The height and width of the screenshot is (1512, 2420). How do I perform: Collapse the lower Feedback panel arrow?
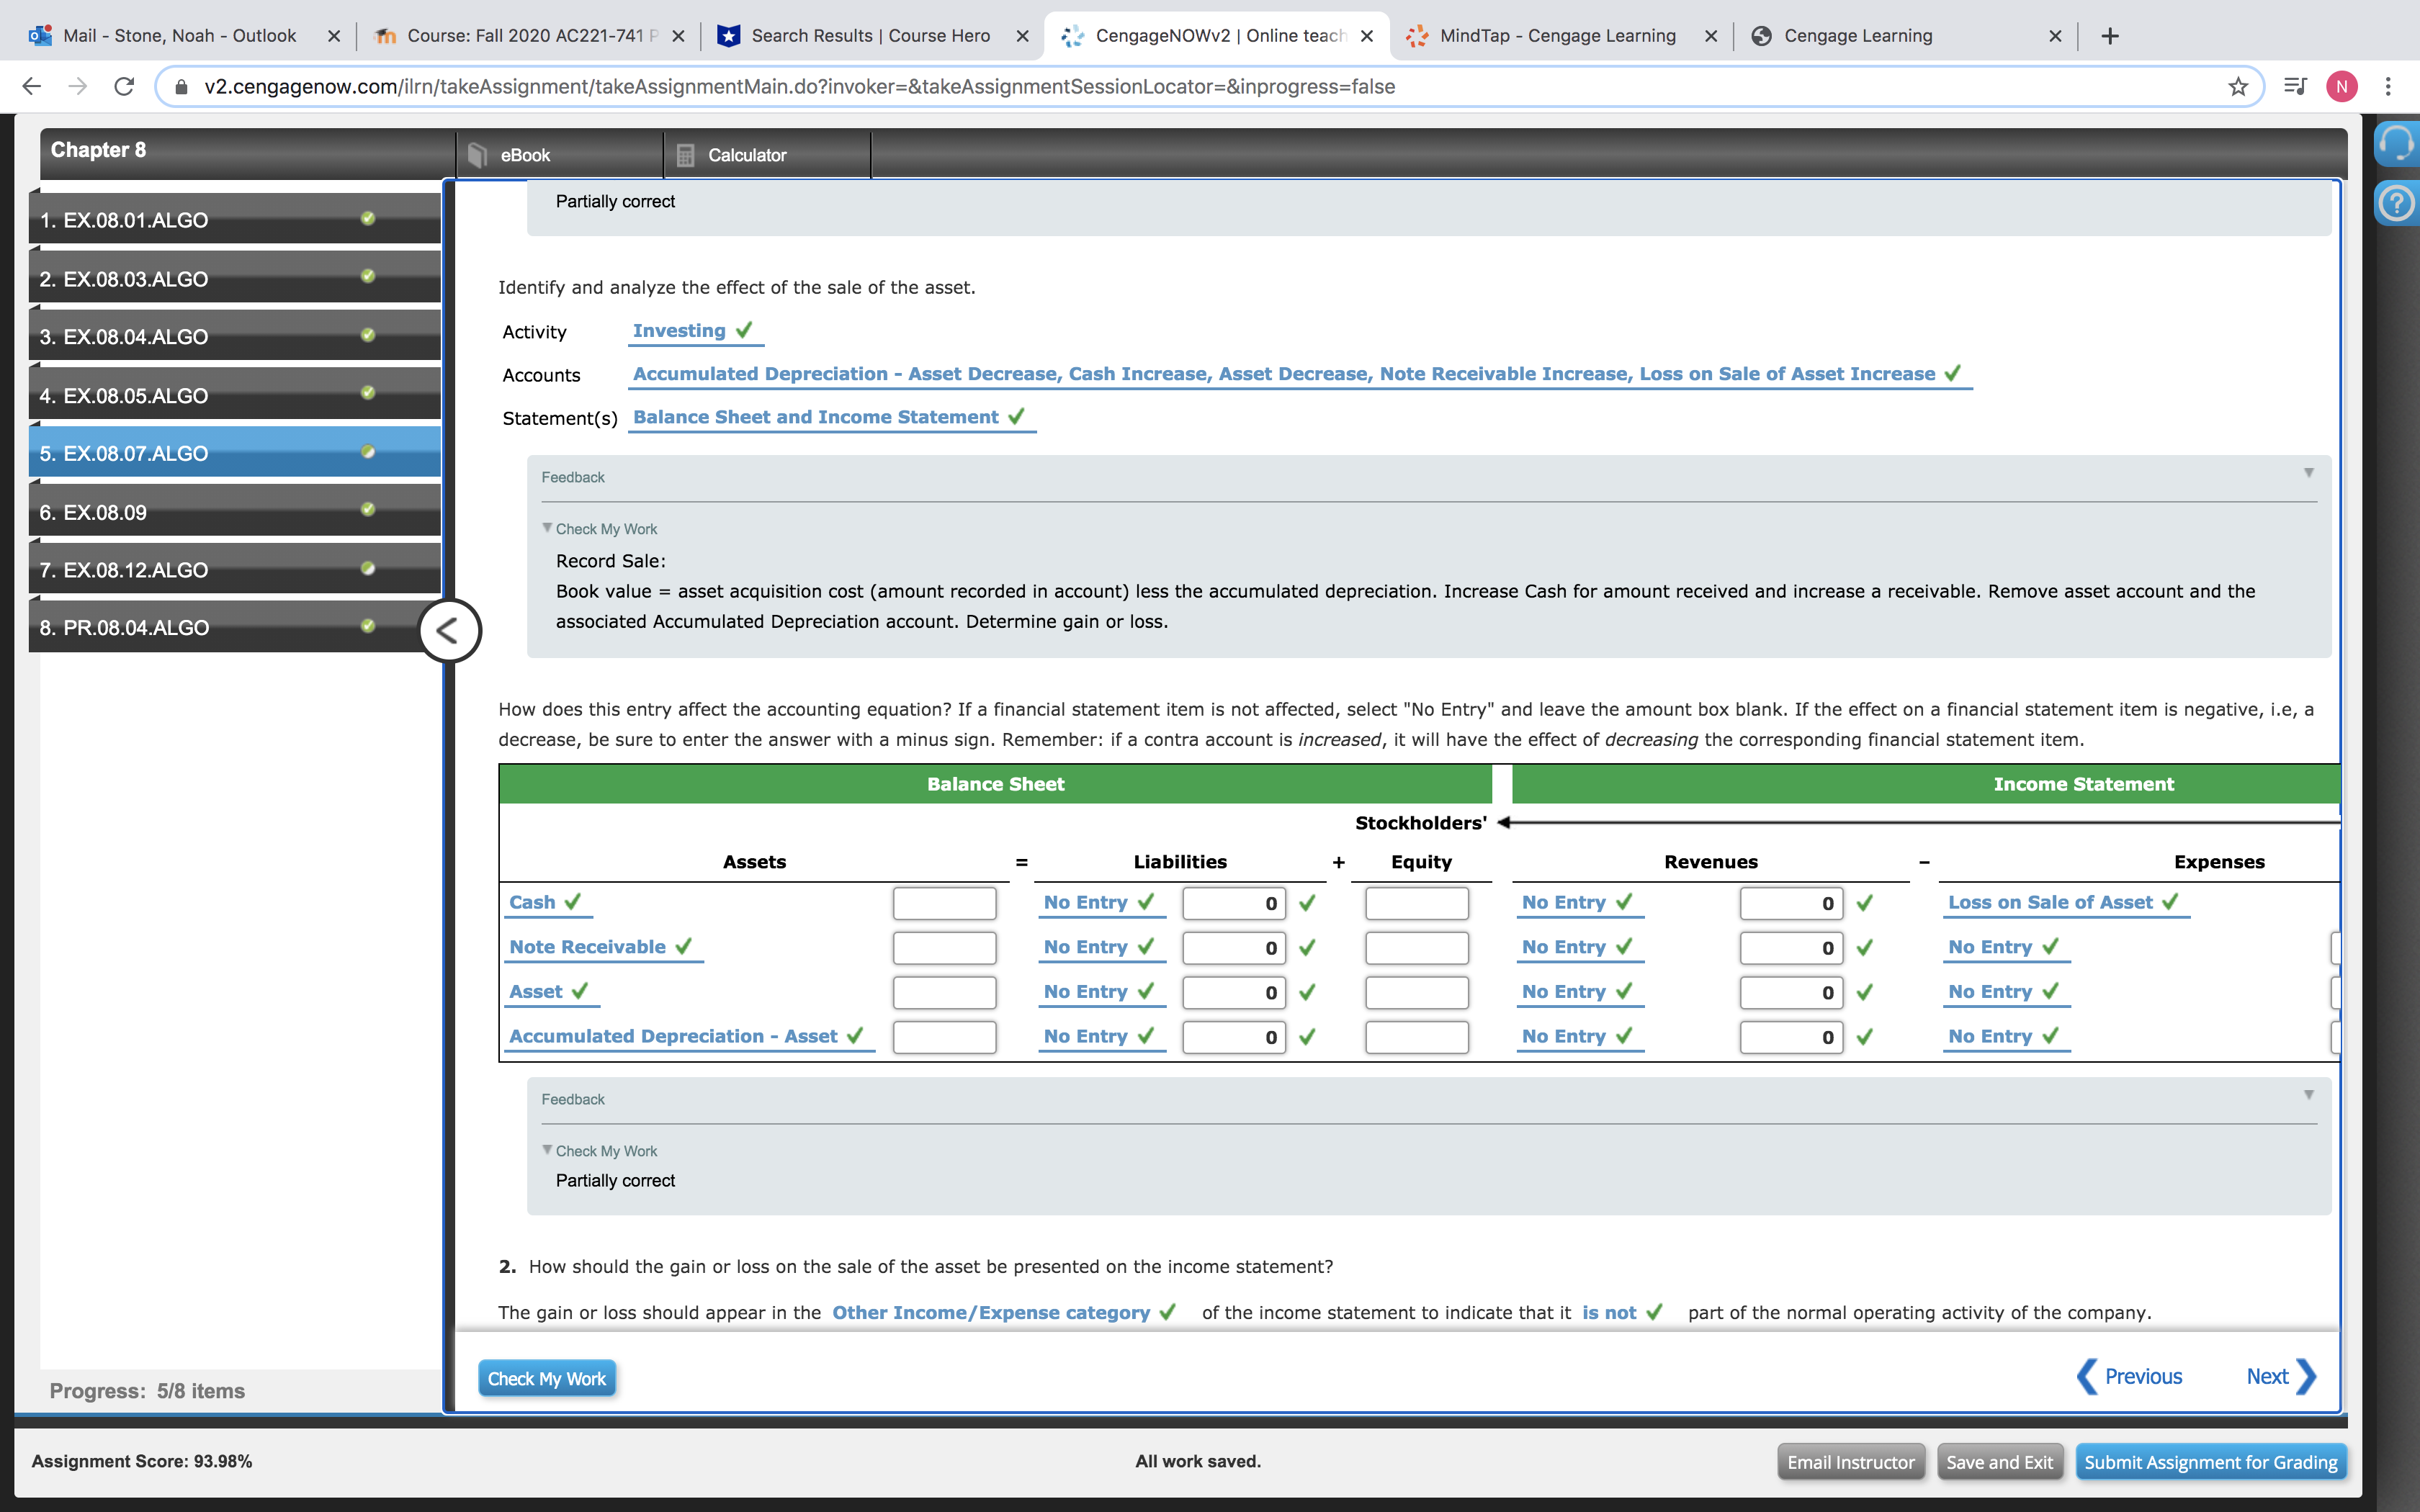pos(2308,1095)
